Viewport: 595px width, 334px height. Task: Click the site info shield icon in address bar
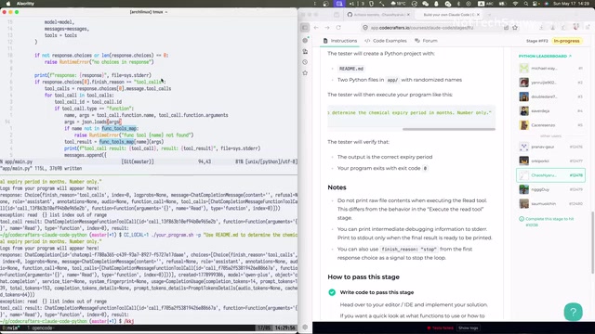(x=365, y=28)
